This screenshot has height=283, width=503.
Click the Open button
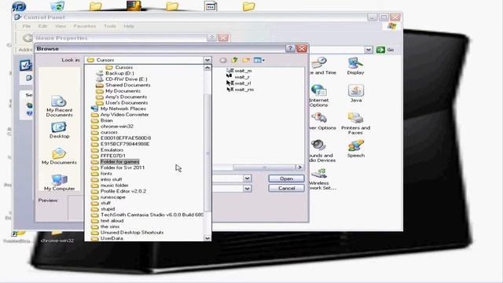286,178
